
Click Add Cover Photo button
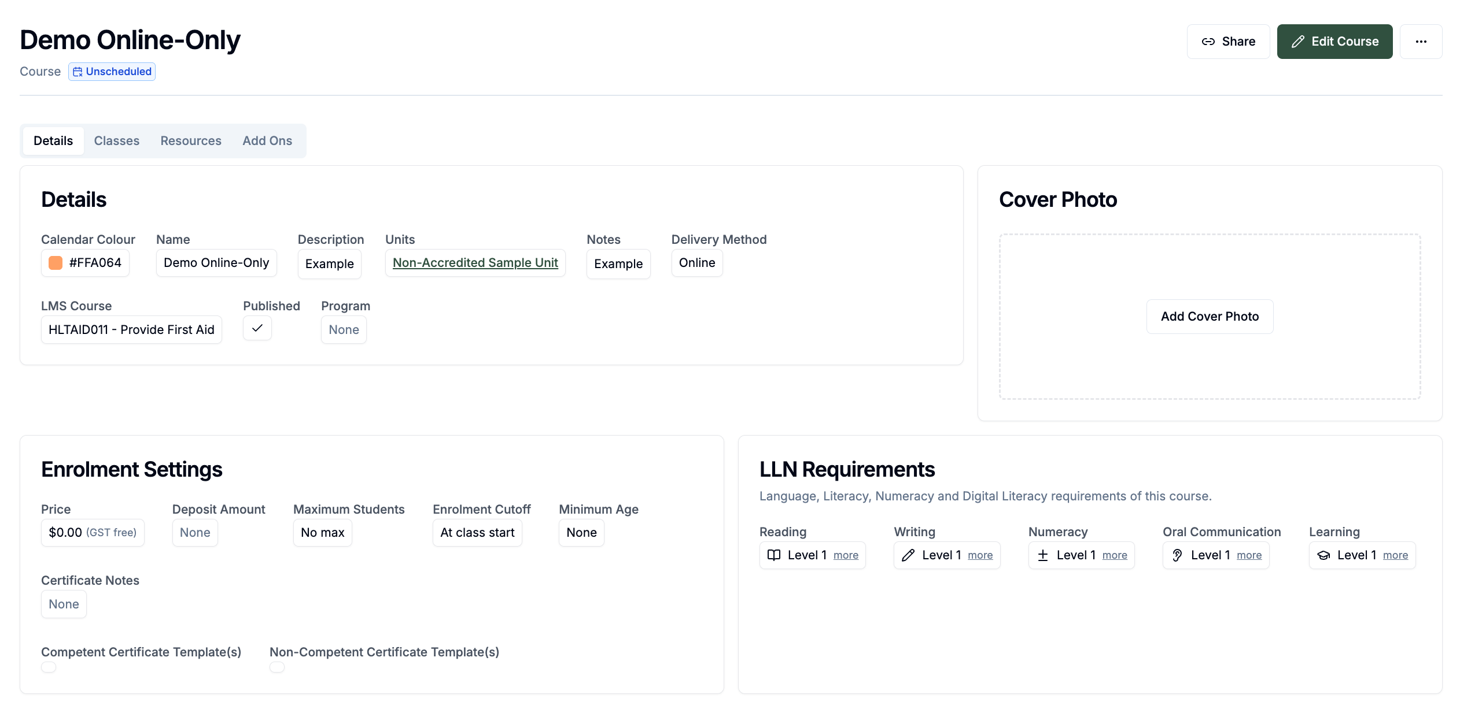point(1210,317)
